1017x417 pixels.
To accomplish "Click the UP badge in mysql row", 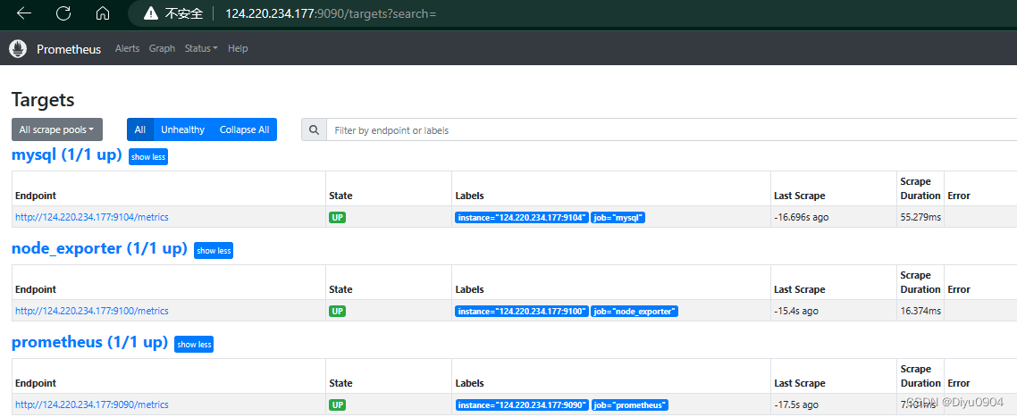I will coord(337,217).
